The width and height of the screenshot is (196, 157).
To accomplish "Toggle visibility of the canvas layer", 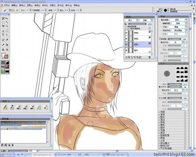I will tap(127, 50).
